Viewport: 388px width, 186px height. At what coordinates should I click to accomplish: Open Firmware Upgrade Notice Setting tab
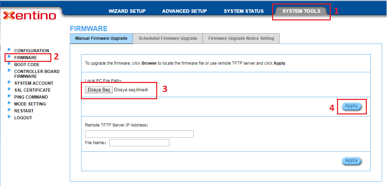241,38
